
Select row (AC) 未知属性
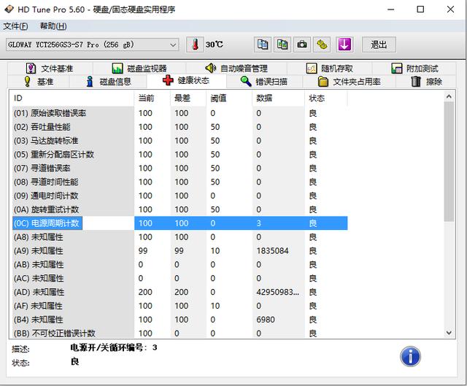click(x=180, y=278)
